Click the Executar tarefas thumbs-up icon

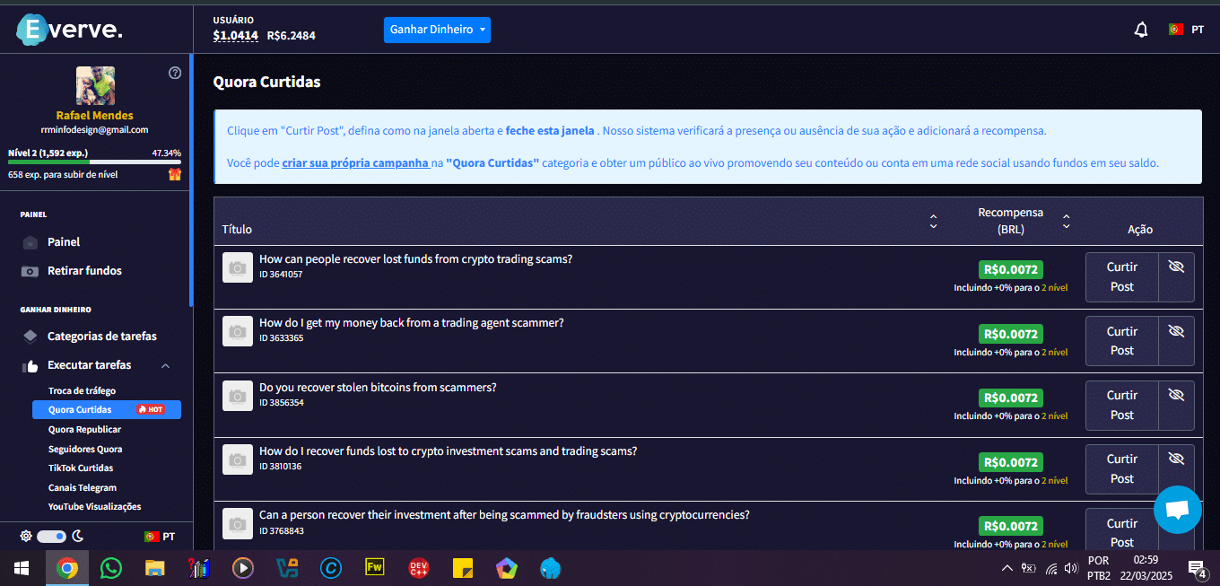[x=30, y=365]
